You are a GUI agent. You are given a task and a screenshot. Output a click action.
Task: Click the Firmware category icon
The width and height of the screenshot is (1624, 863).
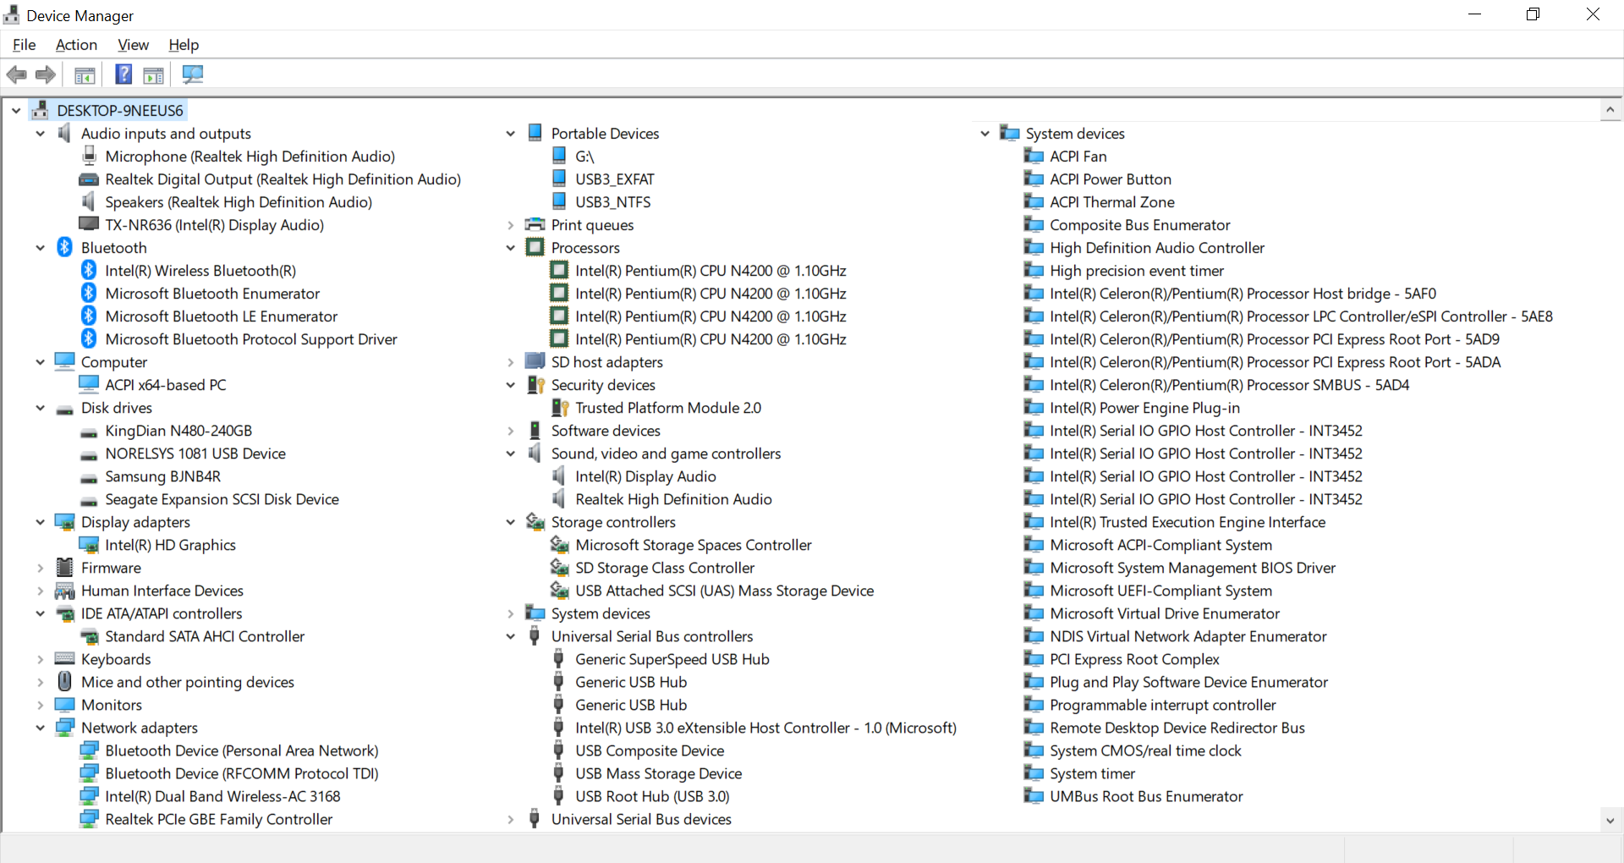click(x=65, y=567)
